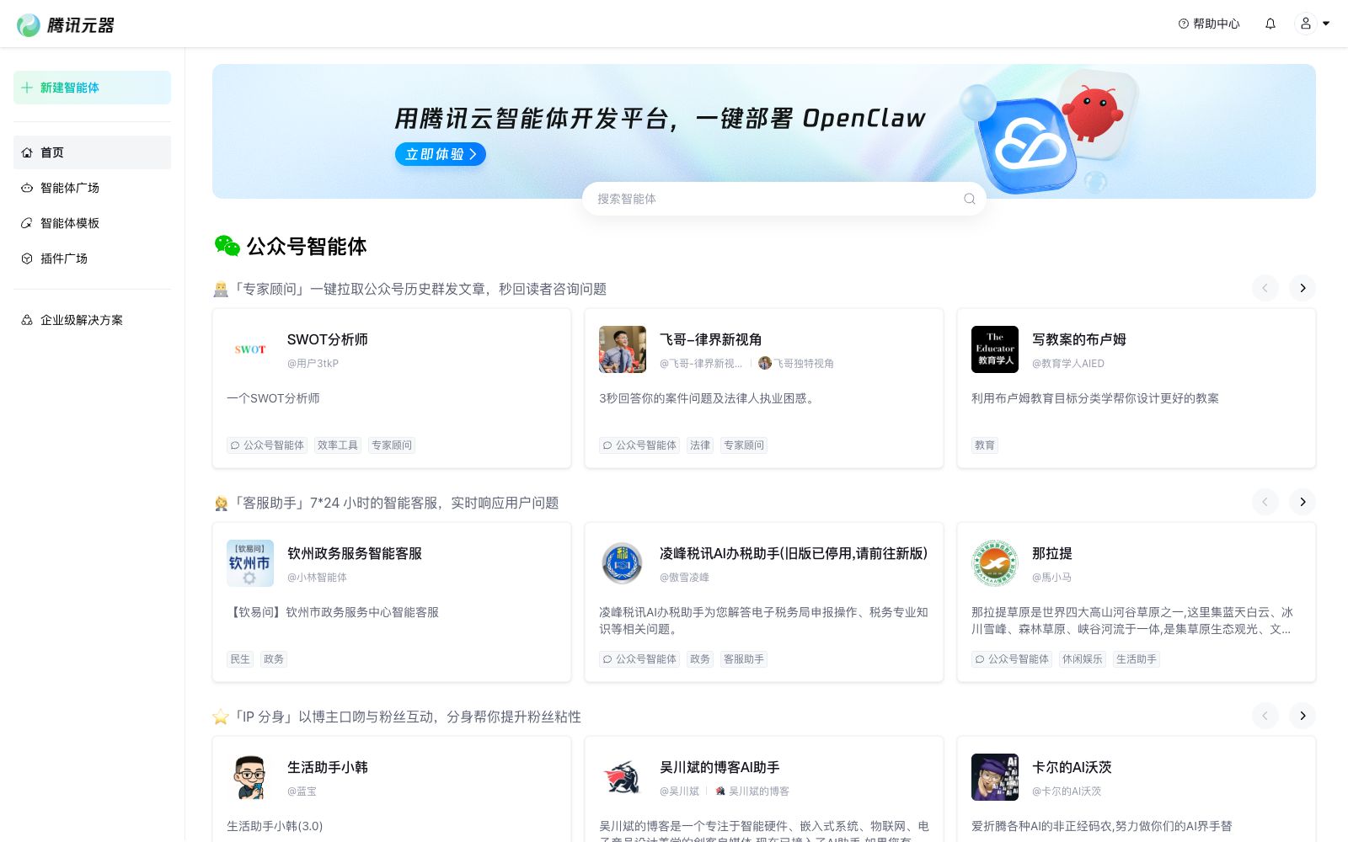Click 公众号智能体 tag on 那拉提 card
1348x842 pixels.
point(1012,659)
